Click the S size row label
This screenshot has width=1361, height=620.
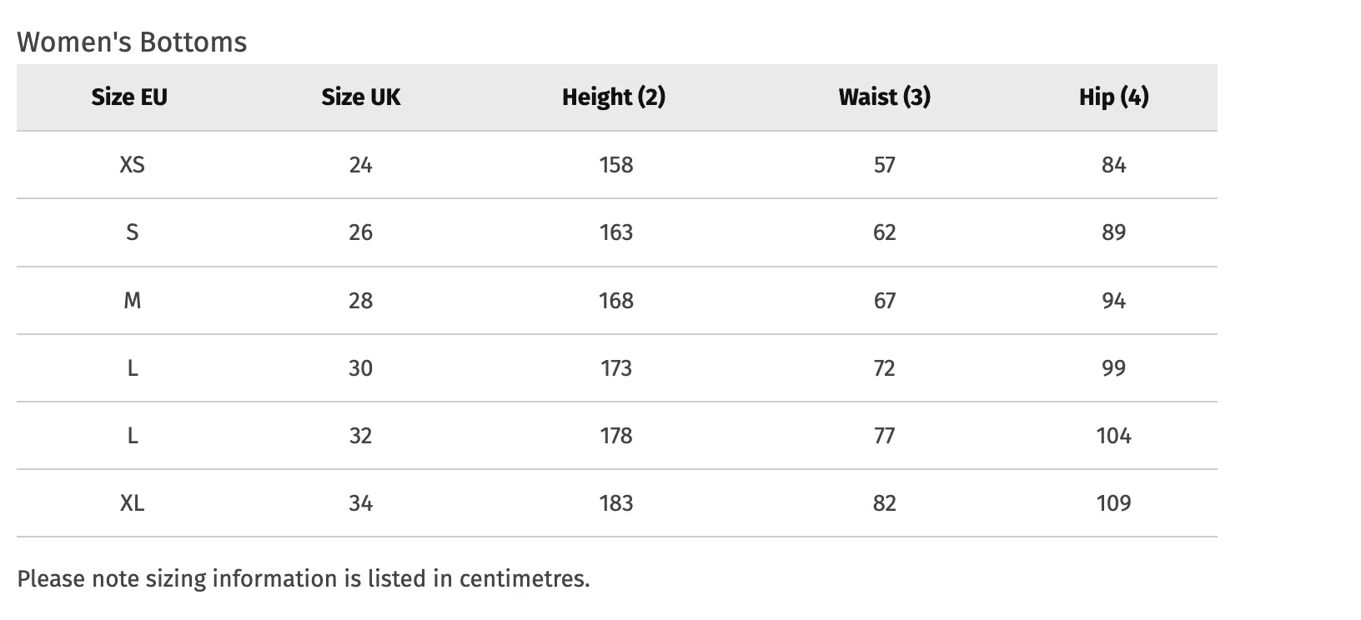133,232
